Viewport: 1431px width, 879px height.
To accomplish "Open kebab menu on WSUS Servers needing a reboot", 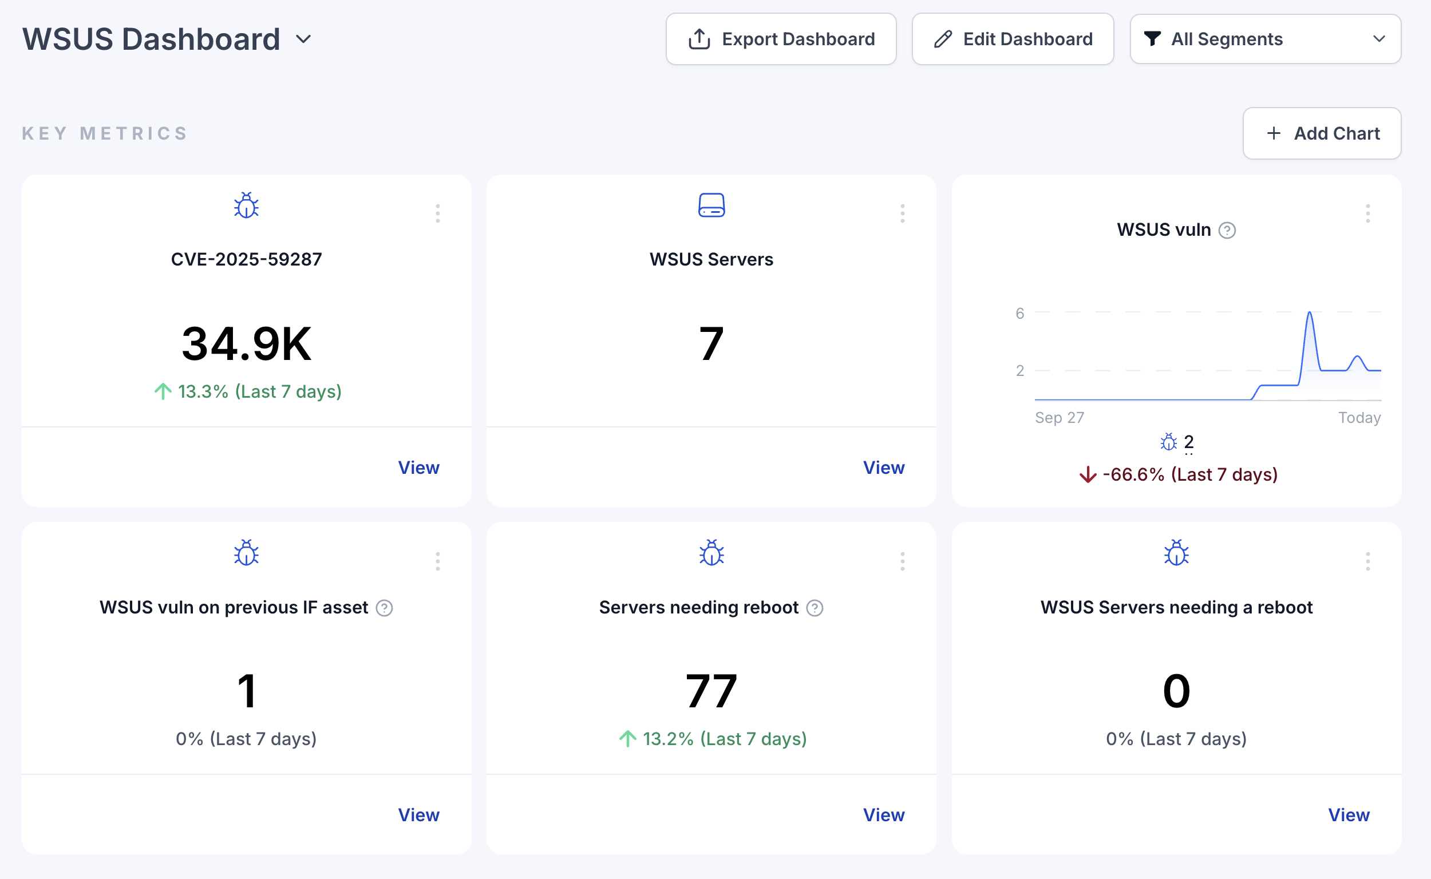I will coord(1367,561).
